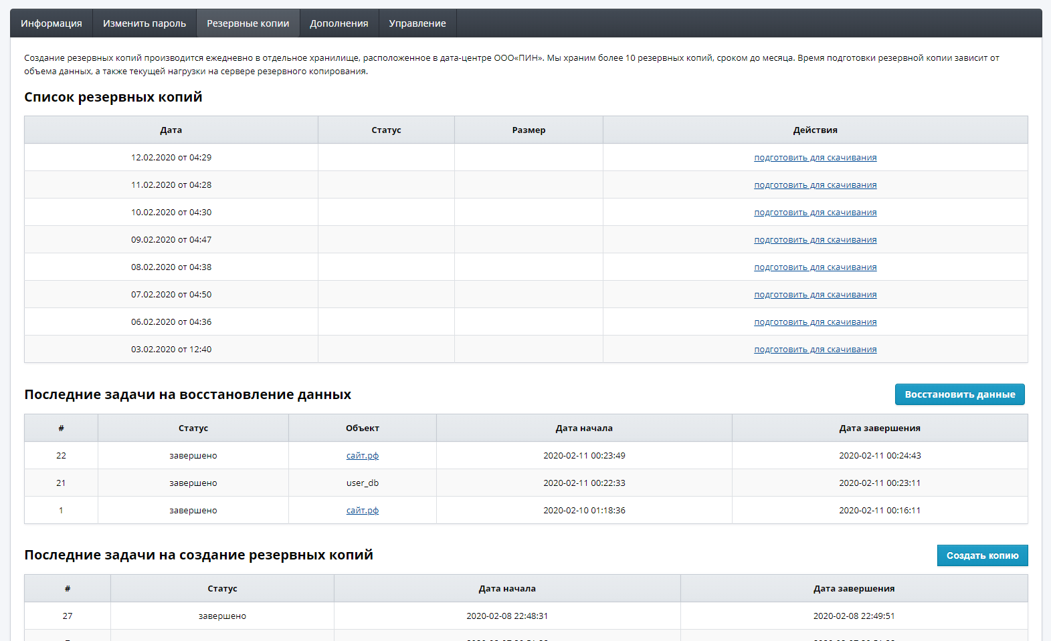Prepare 03.02.2020 backup for download
This screenshot has height=641, width=1051.
816,350
